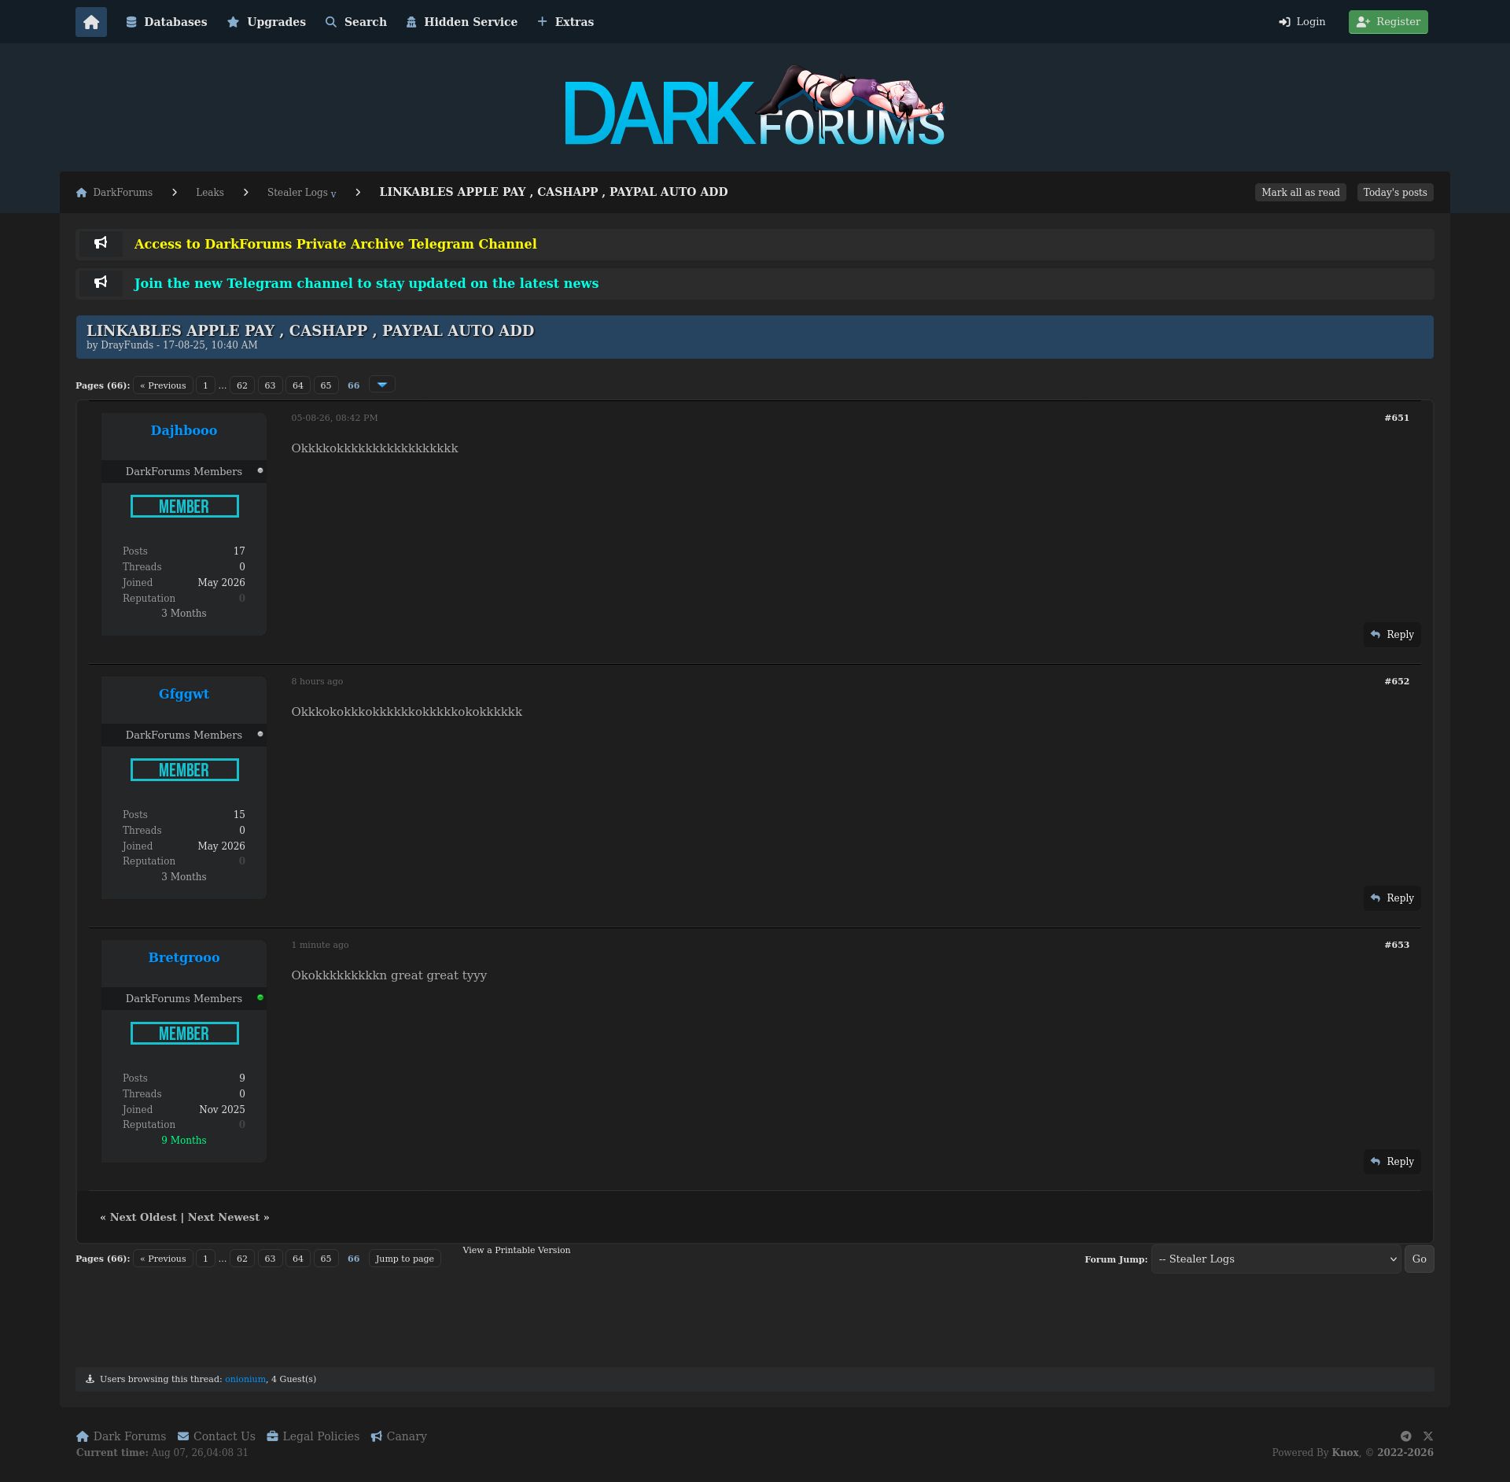View a Printable Version

point(516,1250)
